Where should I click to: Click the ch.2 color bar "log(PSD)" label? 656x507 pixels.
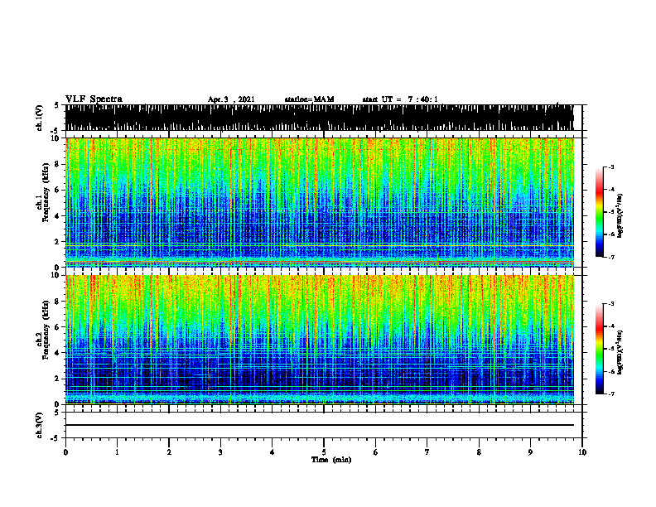[x=620, y=352]
